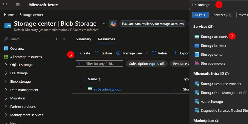Open the strbacidentitylogs row ellipsis menu
This screenshot has height=124, width=248.
tap(174, 89)
